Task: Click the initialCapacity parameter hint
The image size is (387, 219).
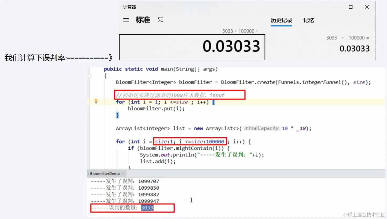Action: [x=262, y=128]
